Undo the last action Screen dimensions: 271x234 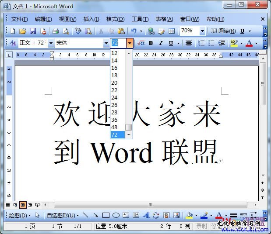[134, 31]
